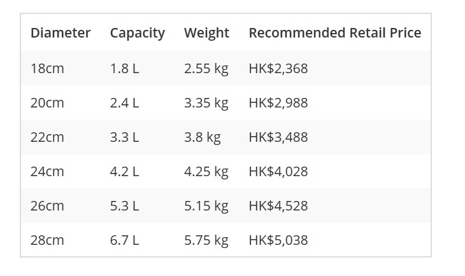Select the 22cm diameter cell
The width and height of the screenshot is (465, 276).
pyautogui.click(x=47, y=137)
